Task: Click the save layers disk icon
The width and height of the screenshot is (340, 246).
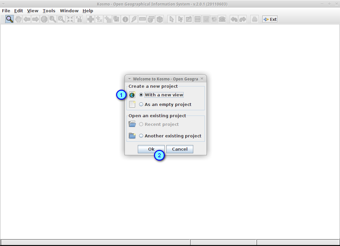Action: [117, 19]
